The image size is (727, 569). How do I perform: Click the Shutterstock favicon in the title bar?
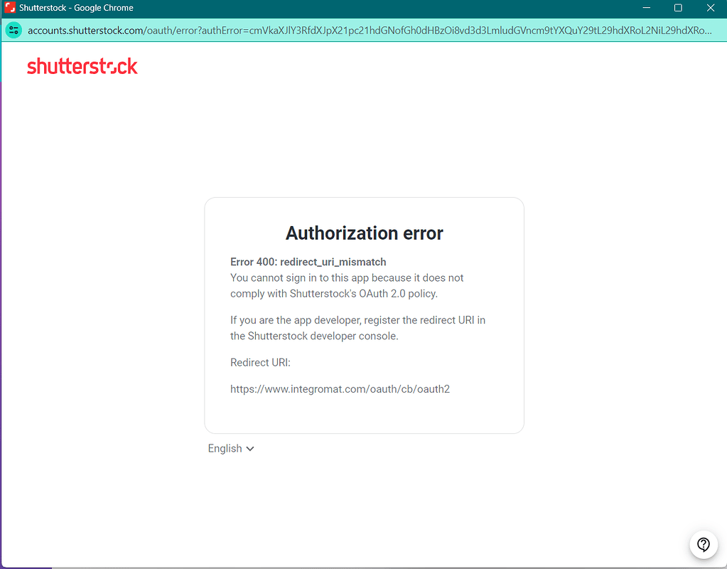(9, 8)
